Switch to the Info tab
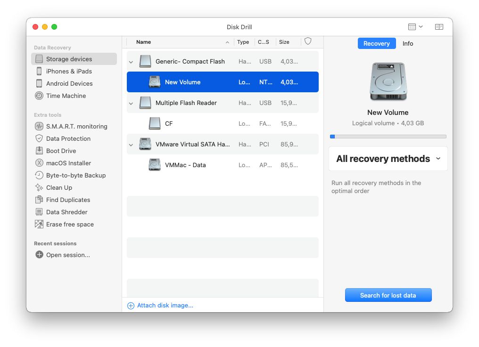 407,43
